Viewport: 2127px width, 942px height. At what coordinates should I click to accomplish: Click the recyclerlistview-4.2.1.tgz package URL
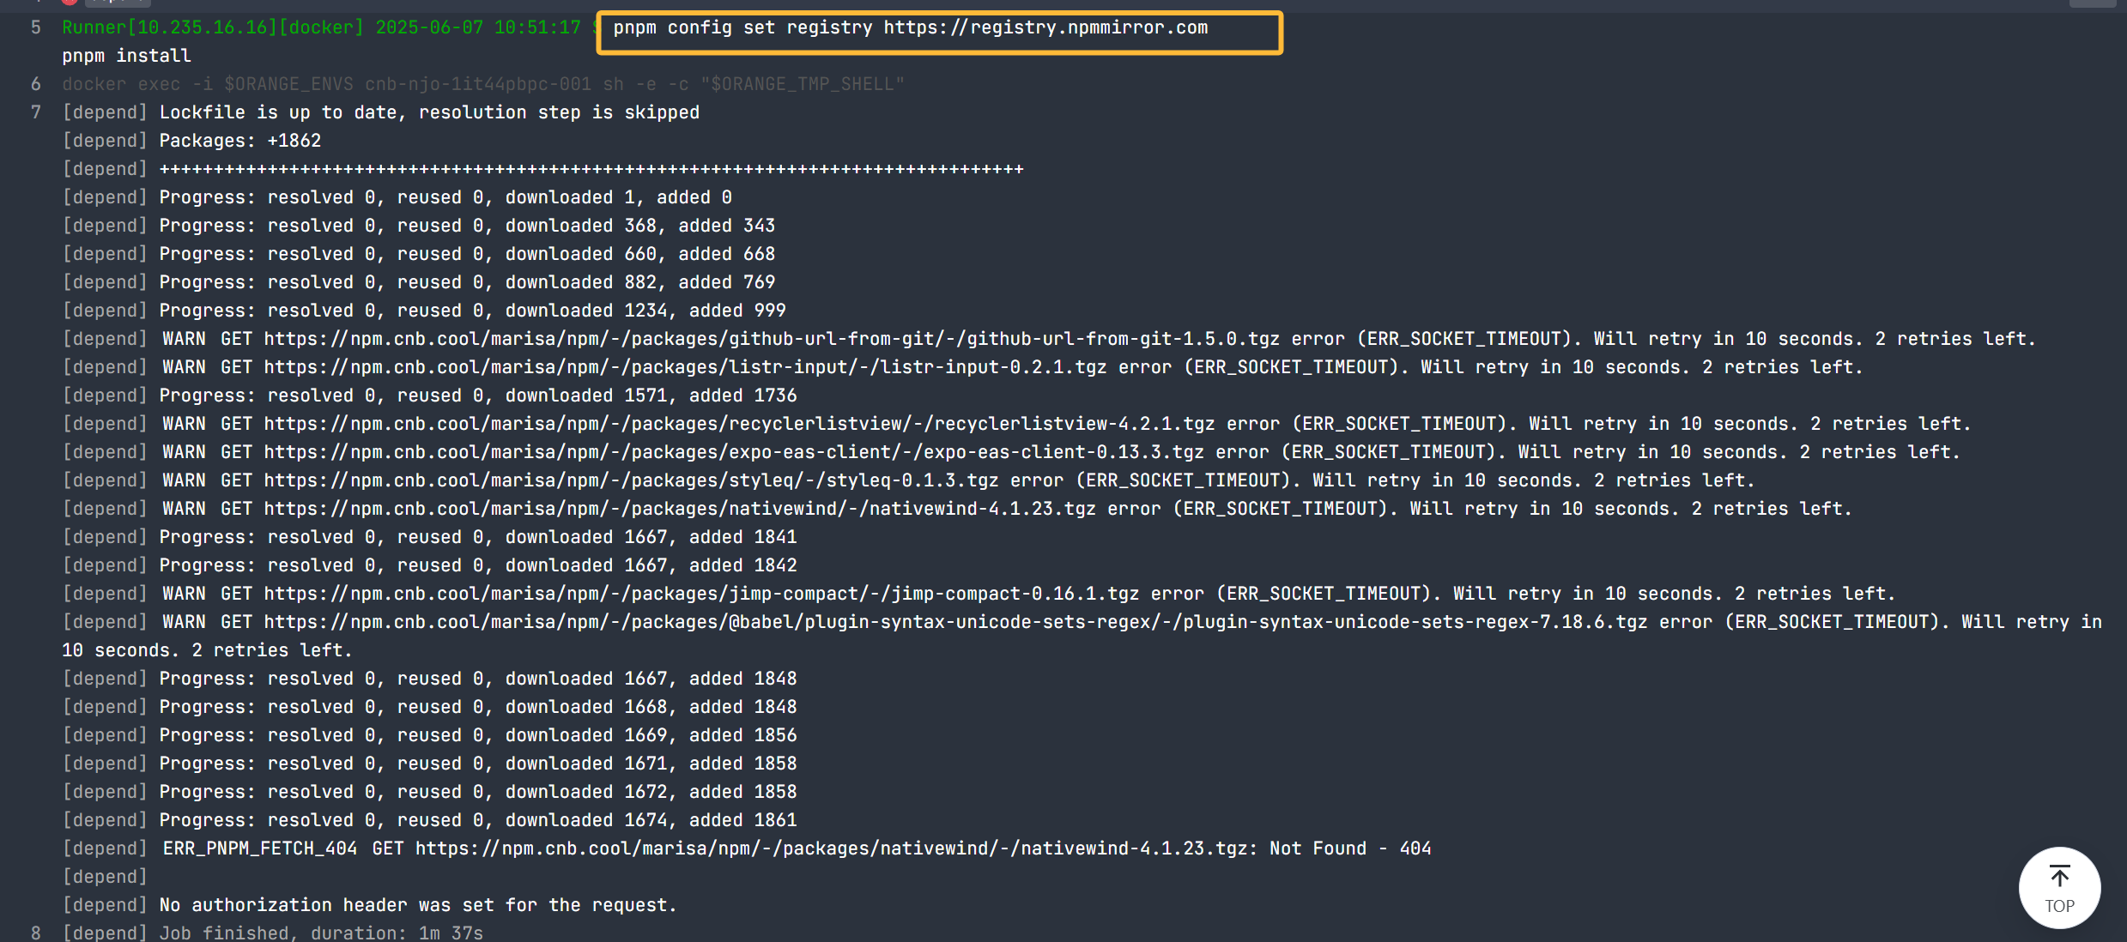[738, 424]
